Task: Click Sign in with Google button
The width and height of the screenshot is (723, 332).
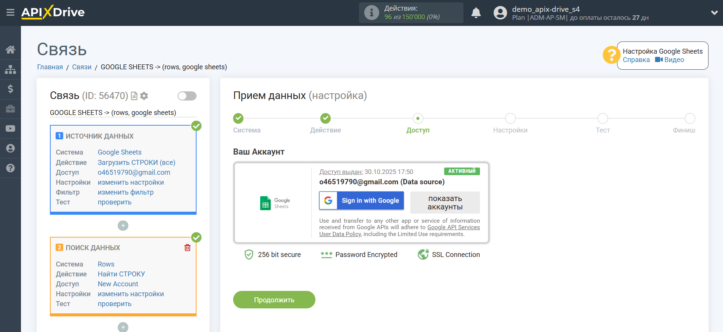Action: [361, 201]
